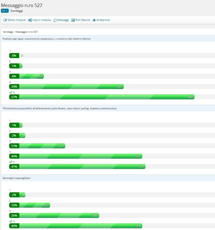Click the Messaggi speech bubble icon

tap(55, 20)
